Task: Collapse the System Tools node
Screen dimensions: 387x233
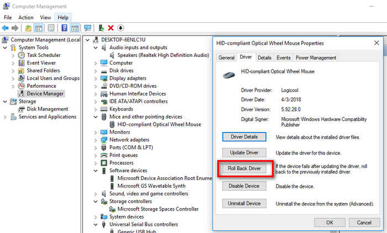Action: pyautogui.click(x=5, y=47)
